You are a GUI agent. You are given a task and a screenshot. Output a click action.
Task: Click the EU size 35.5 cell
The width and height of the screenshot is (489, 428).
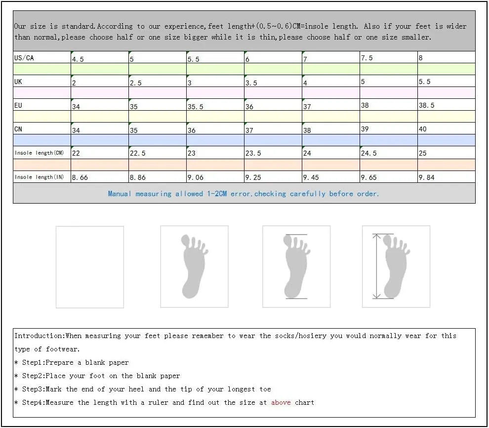215,105
